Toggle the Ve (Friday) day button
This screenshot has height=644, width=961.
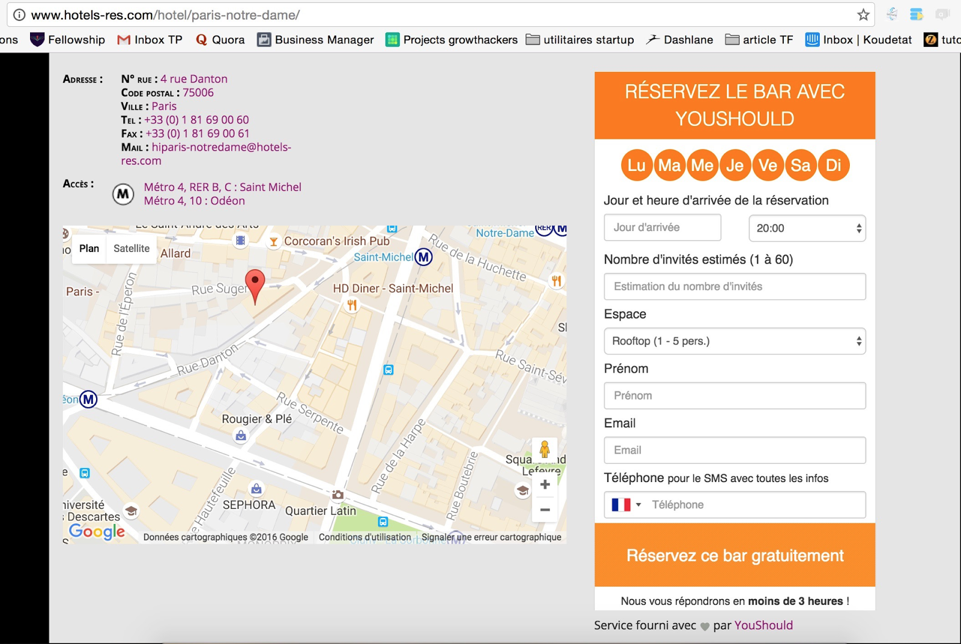click(x=768, y=165)
